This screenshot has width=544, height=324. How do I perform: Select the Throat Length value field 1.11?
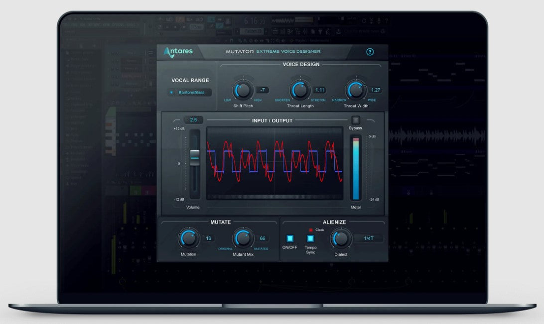pos(320,90)
